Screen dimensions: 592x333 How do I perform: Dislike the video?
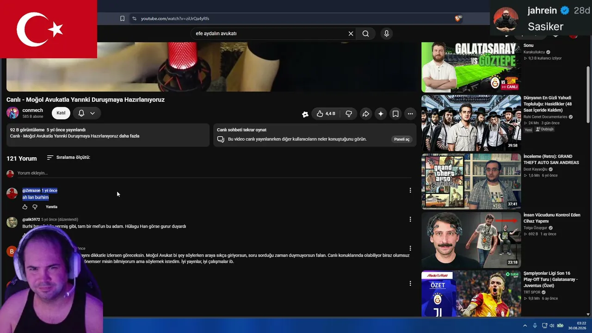(349, 113)
